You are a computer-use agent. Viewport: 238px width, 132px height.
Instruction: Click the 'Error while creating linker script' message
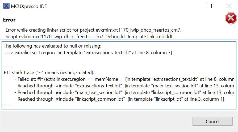93,29
